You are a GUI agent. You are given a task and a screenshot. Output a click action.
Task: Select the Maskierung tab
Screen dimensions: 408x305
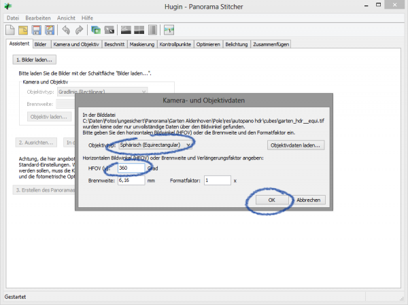142,44
